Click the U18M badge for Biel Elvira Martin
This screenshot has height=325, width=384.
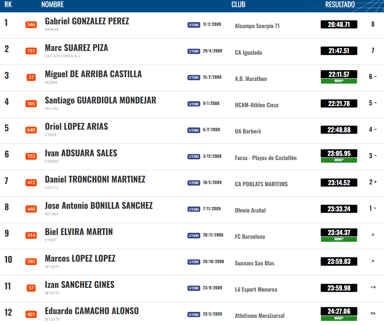194,236
